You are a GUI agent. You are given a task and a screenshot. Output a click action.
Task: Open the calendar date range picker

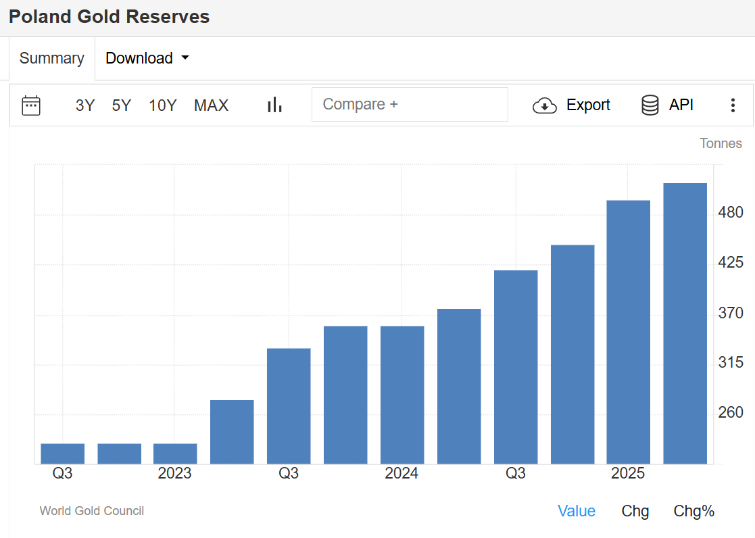coord(31,105)
